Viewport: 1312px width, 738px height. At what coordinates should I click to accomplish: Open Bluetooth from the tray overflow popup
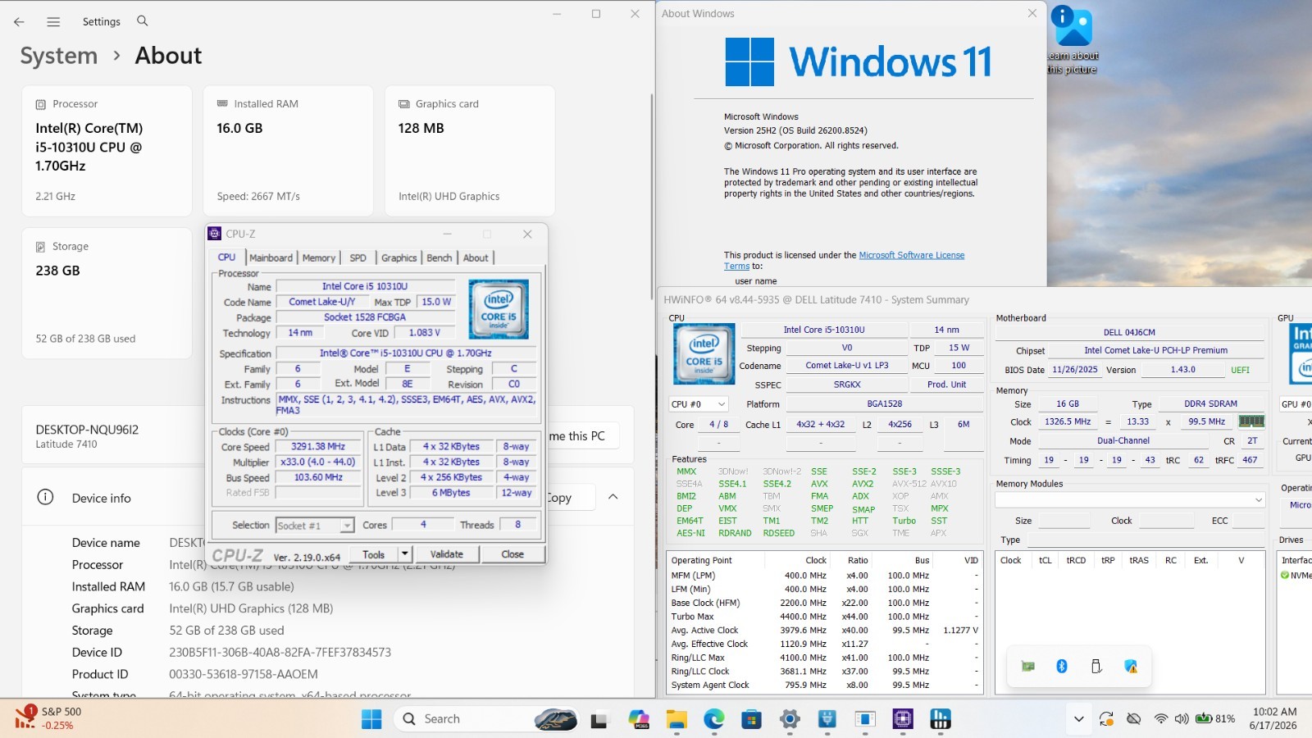[x=1062, y=667]
